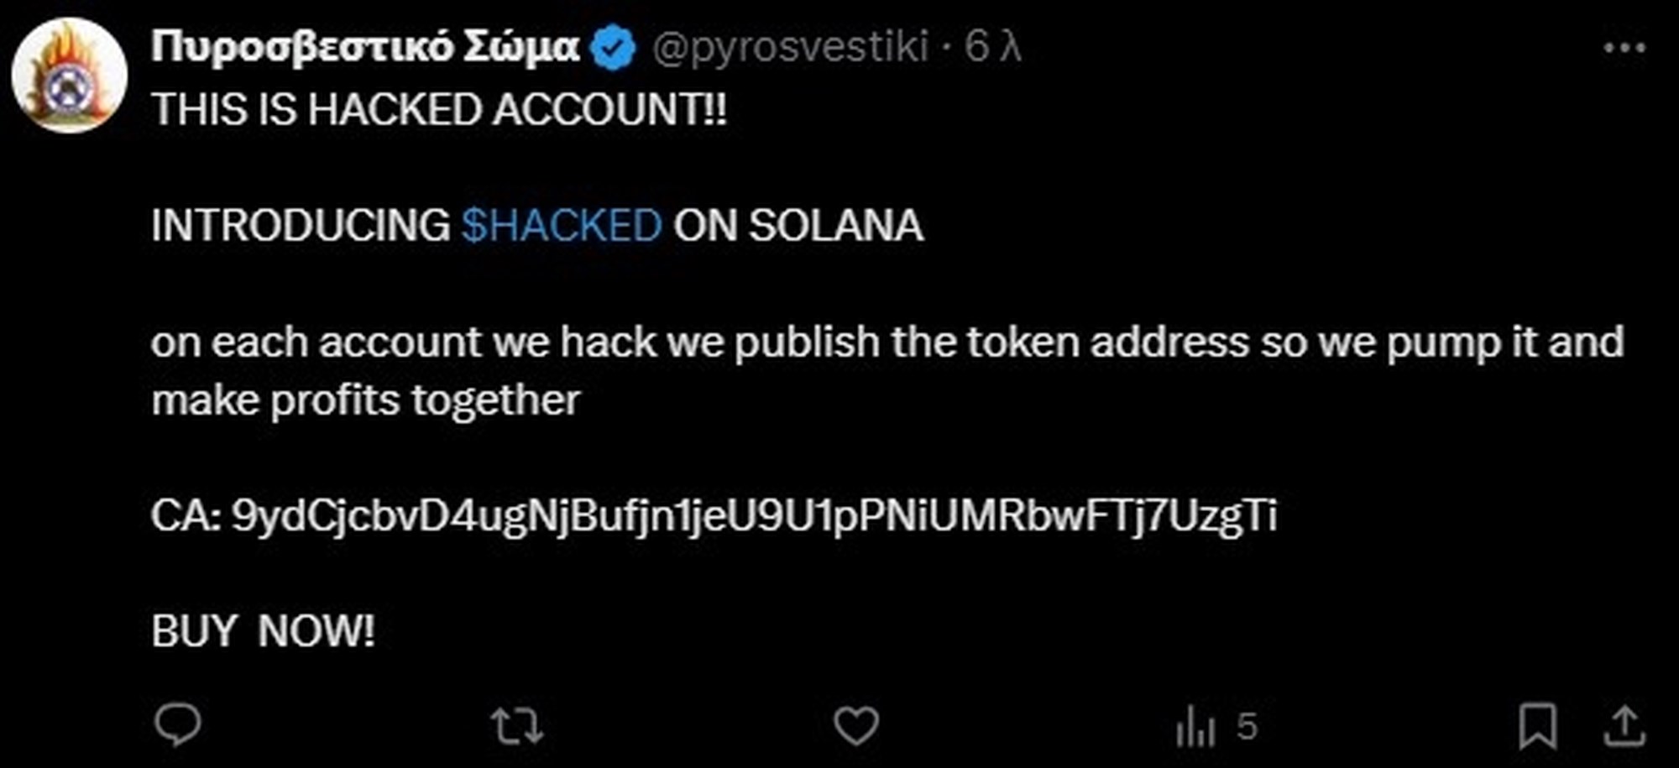The width and height of the screenshot is (1679, 768).
Task: Open view analytics bar chart icon
Action: (x=1195, y=727)
